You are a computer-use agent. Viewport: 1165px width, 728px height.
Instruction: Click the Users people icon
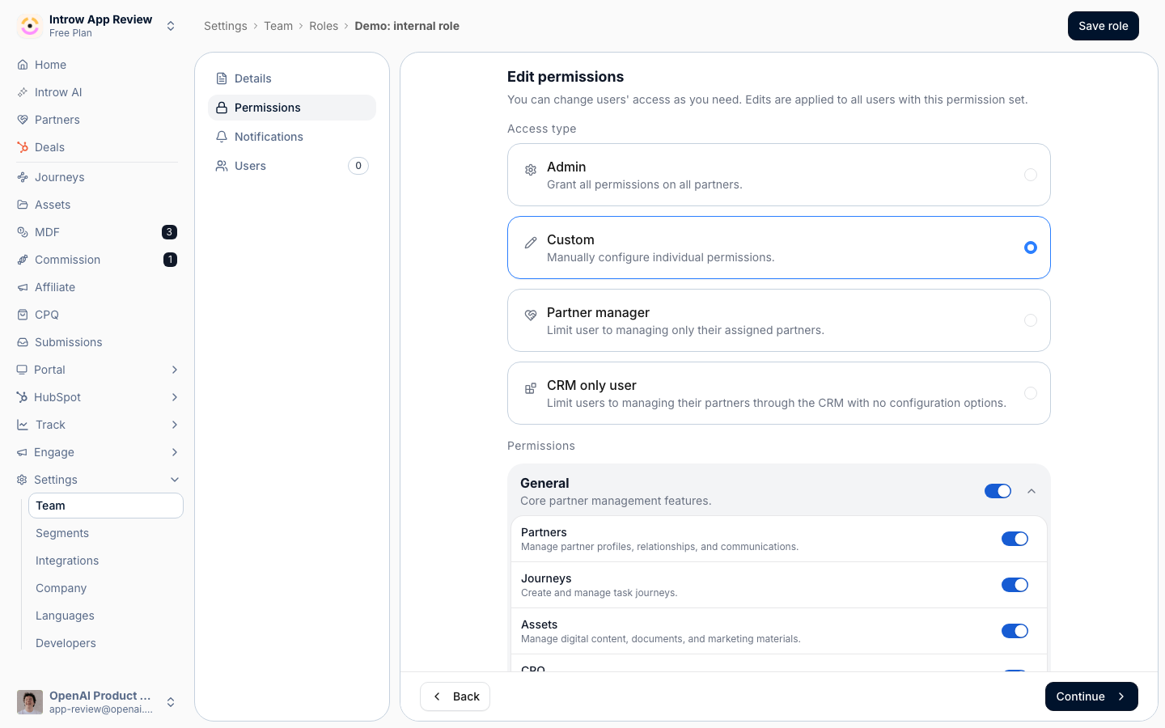point(222,166)
